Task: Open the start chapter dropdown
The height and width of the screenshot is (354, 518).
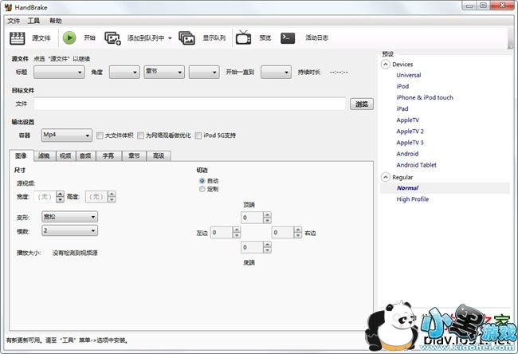Action: 204,72
